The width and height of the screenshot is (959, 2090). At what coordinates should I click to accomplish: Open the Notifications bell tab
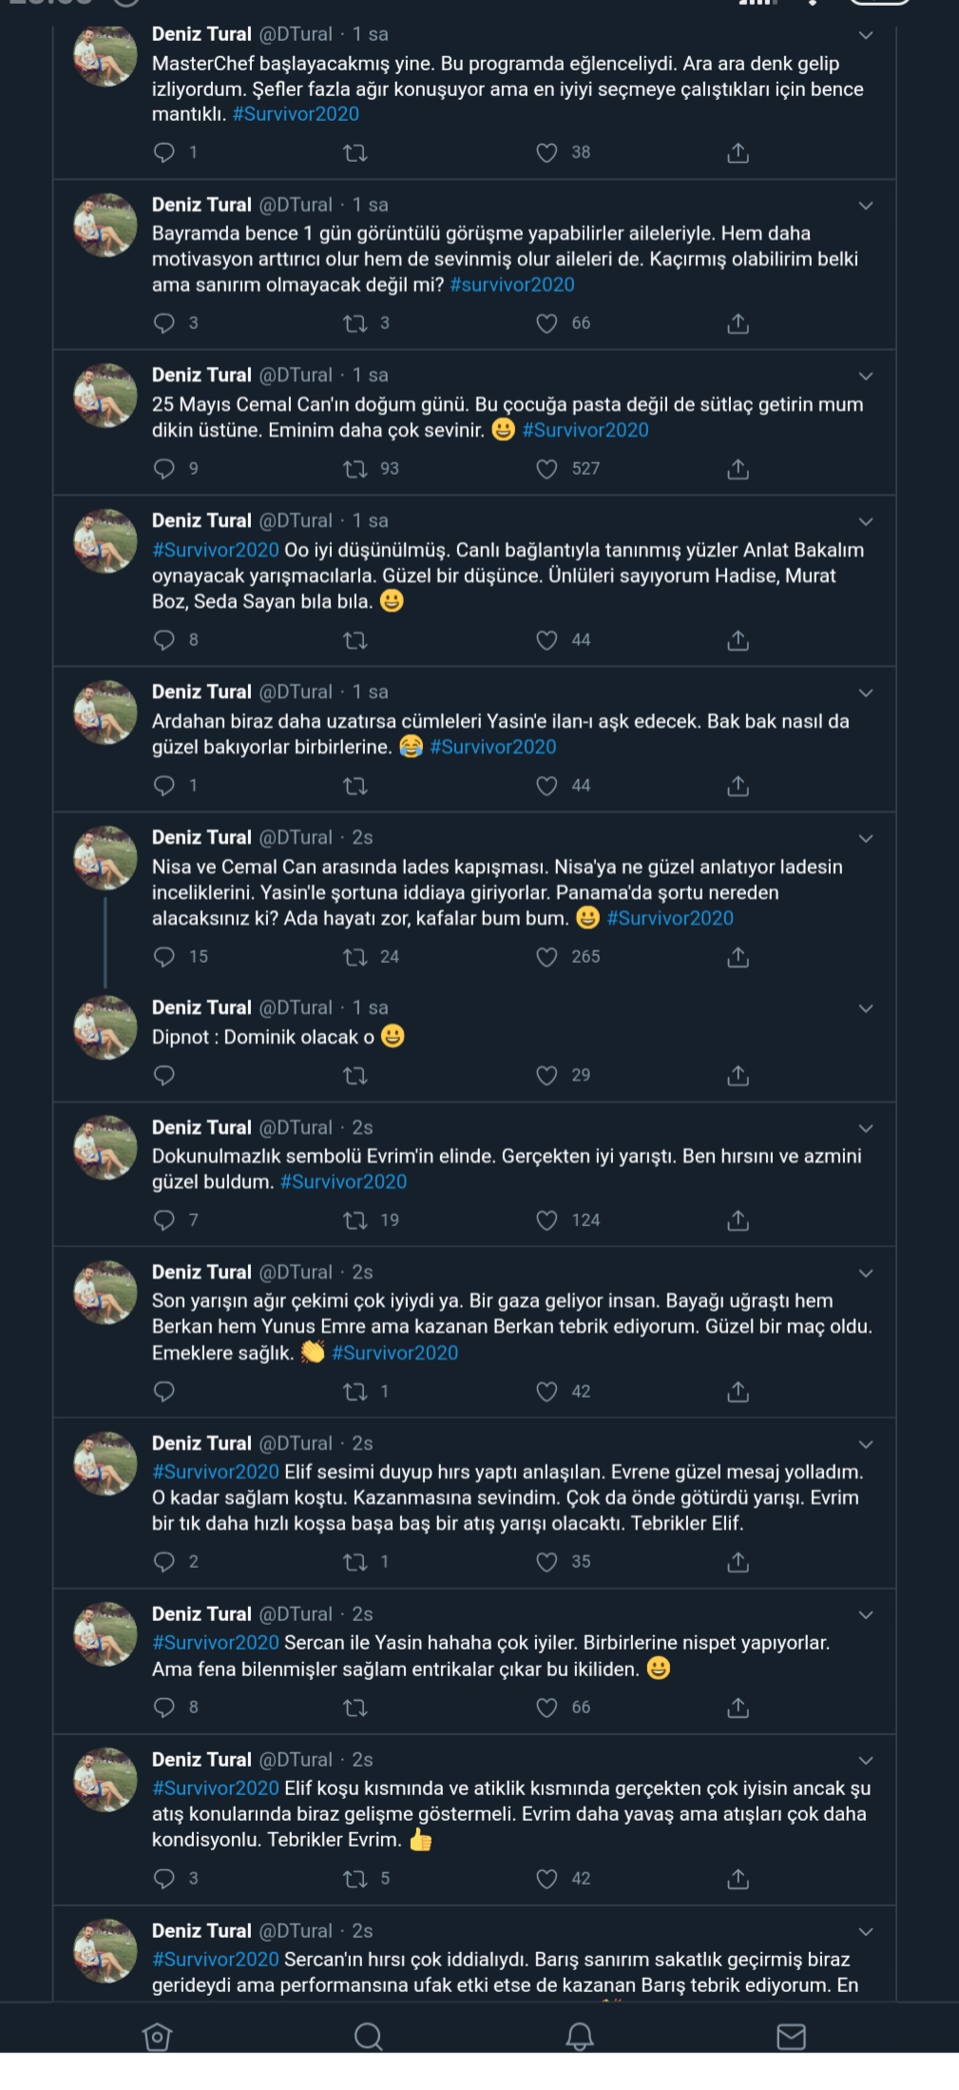click(580, 2036)
